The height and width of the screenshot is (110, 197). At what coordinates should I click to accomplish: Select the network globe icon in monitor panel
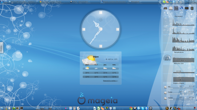(181, 8)
